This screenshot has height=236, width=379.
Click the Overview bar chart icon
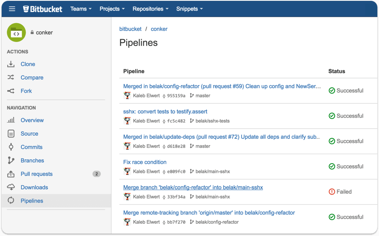[x=11, y=120]
